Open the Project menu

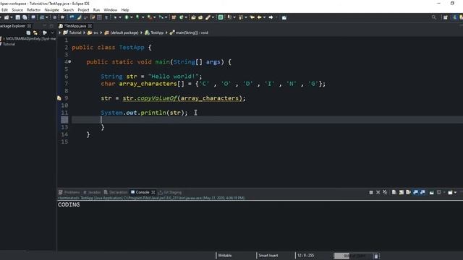[83, 10]
